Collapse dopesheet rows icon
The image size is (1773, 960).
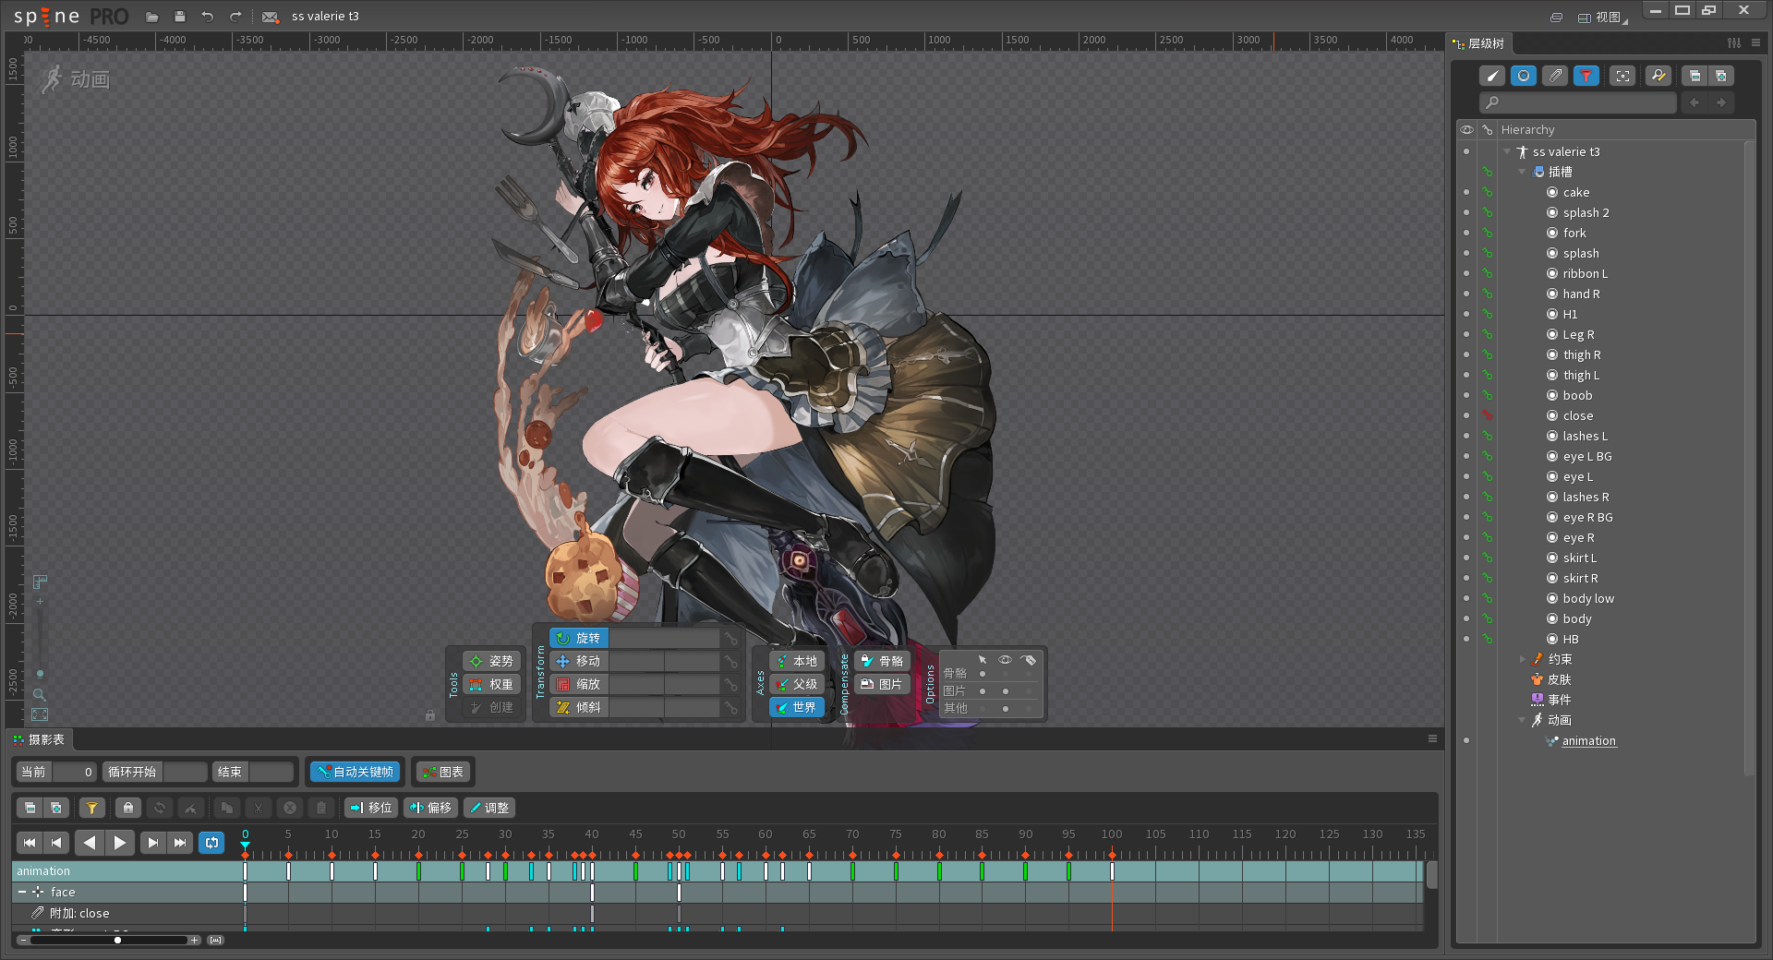[30, 808]
